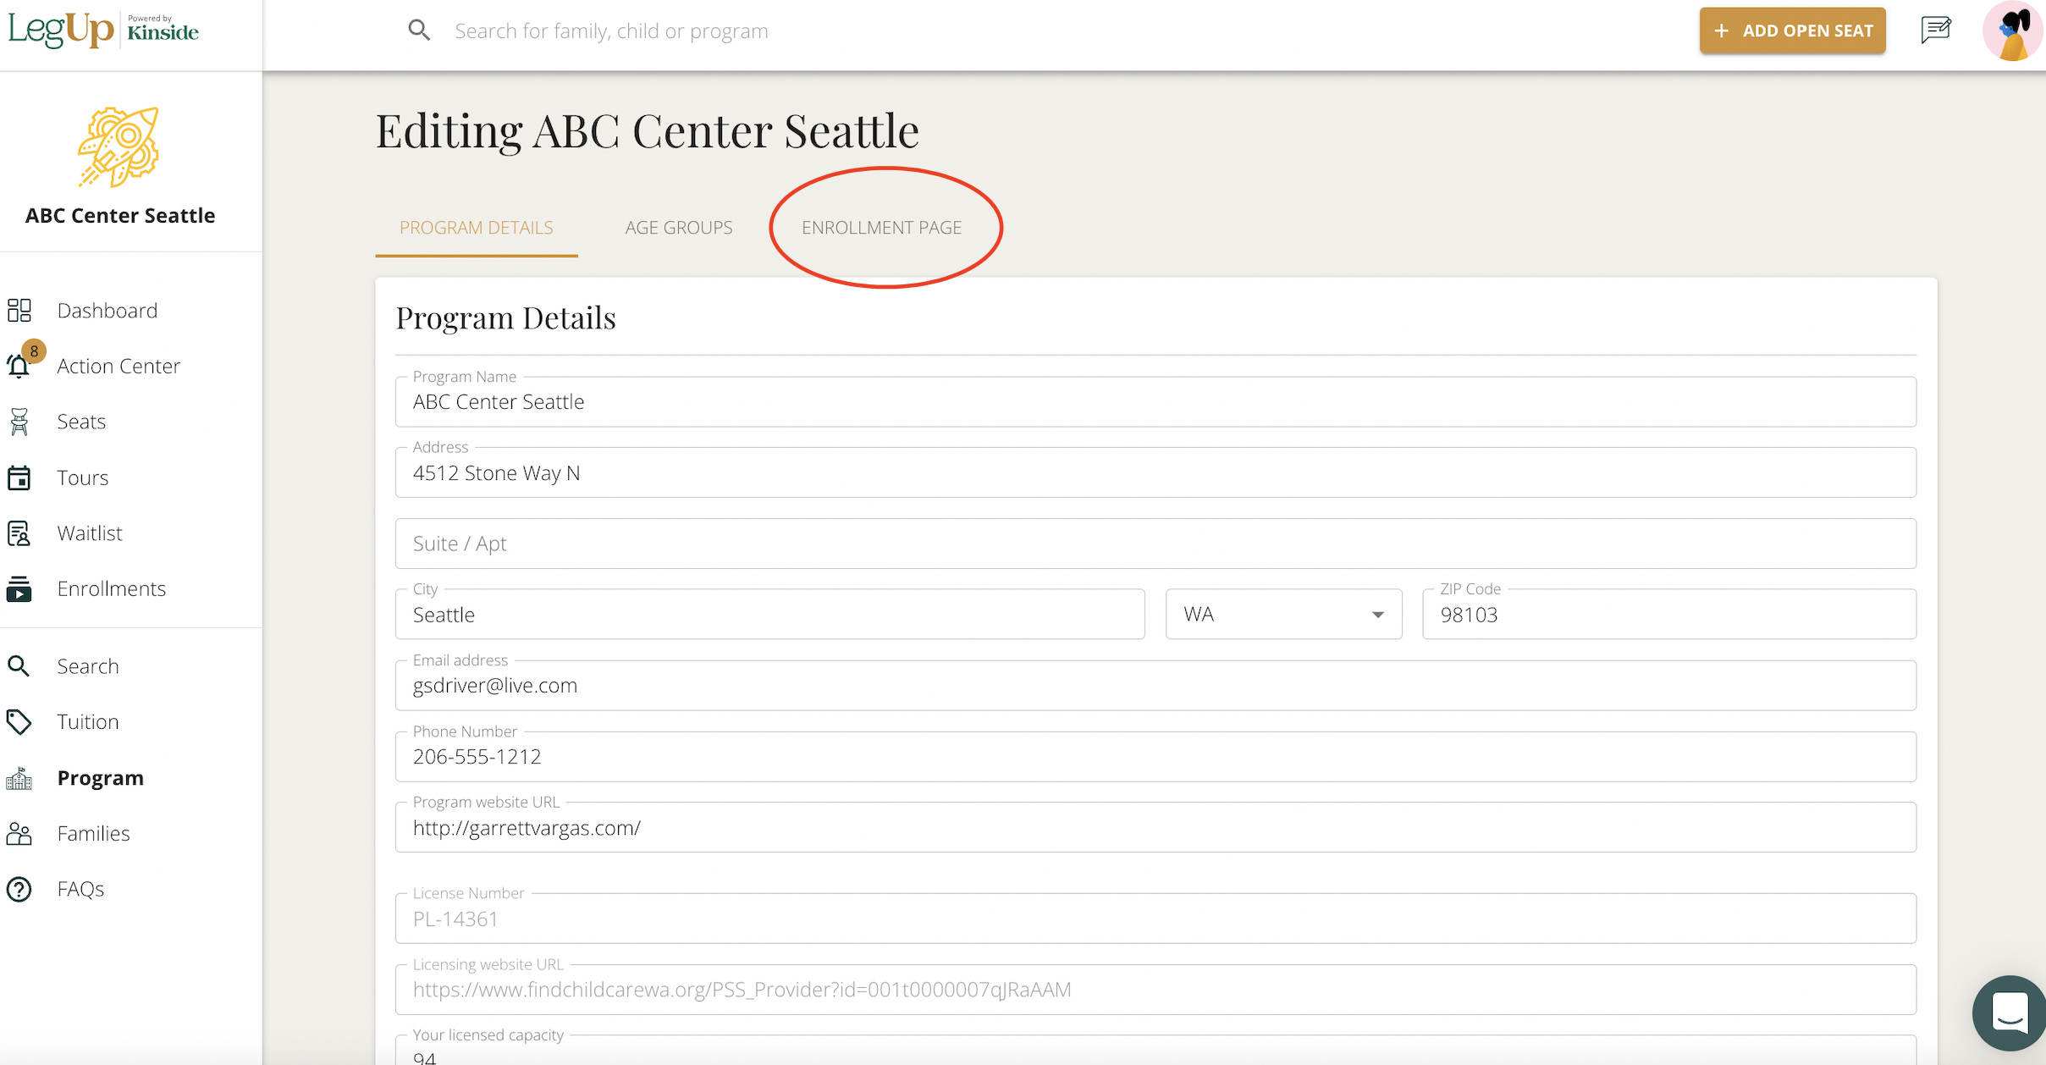The height and width of the screenshot is (1065, 2046).
Task: Open the chat support bubble
Action: click(x=2010, y=1013)
